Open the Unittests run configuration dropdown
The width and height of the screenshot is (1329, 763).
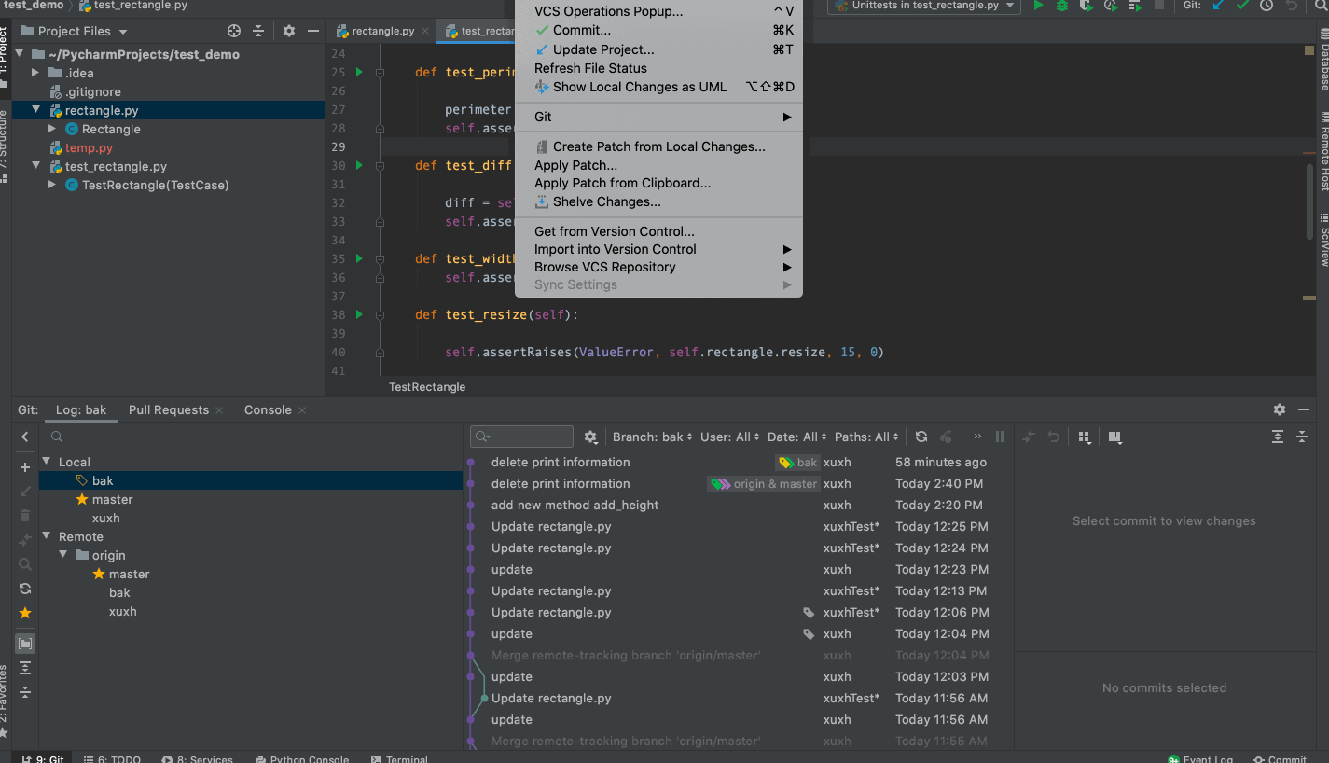tap(926, 6)
